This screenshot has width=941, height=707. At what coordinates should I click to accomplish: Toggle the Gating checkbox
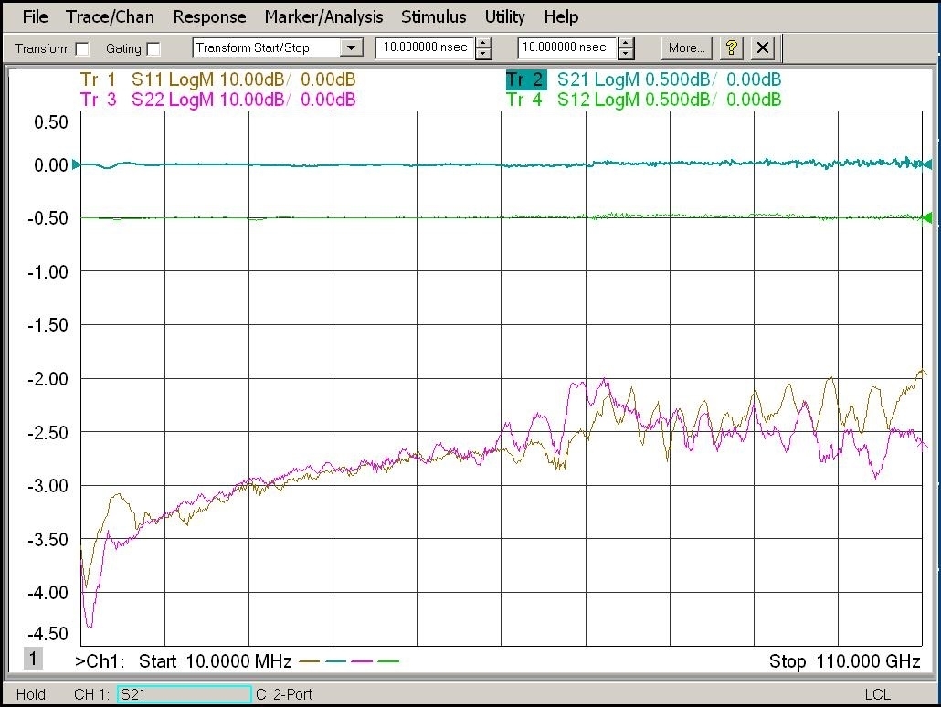click(x=153, y=49)
